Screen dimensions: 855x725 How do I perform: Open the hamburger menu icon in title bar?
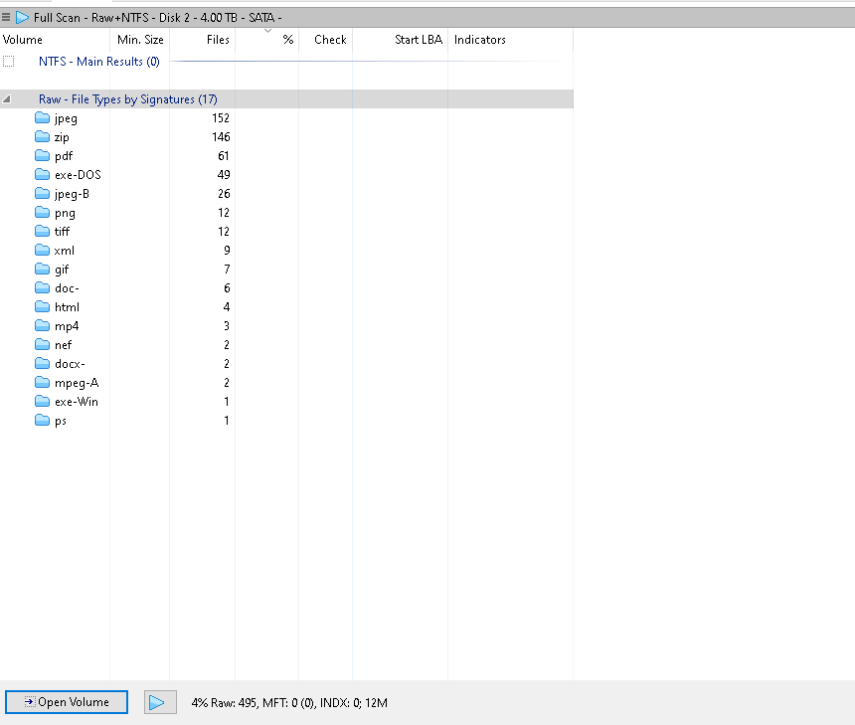(6, 18)
